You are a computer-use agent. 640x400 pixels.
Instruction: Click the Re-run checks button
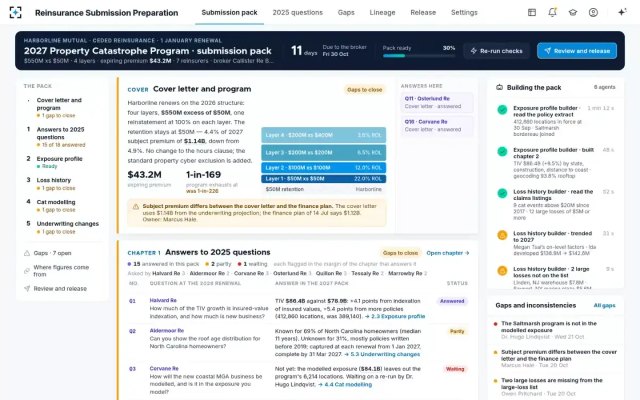pyautogui.click(x=496, y=51)
